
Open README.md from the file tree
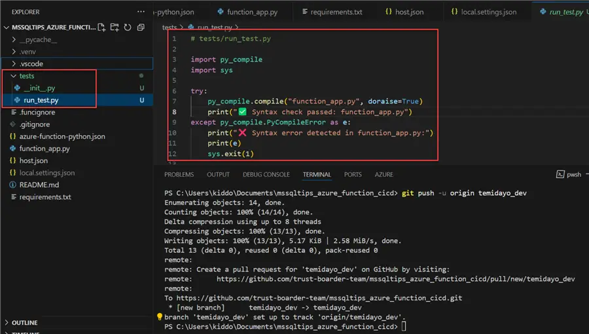pyautogui.click(x=39, y=185)
